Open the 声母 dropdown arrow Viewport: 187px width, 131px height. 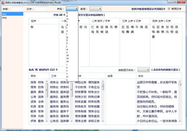coord(76,9)
